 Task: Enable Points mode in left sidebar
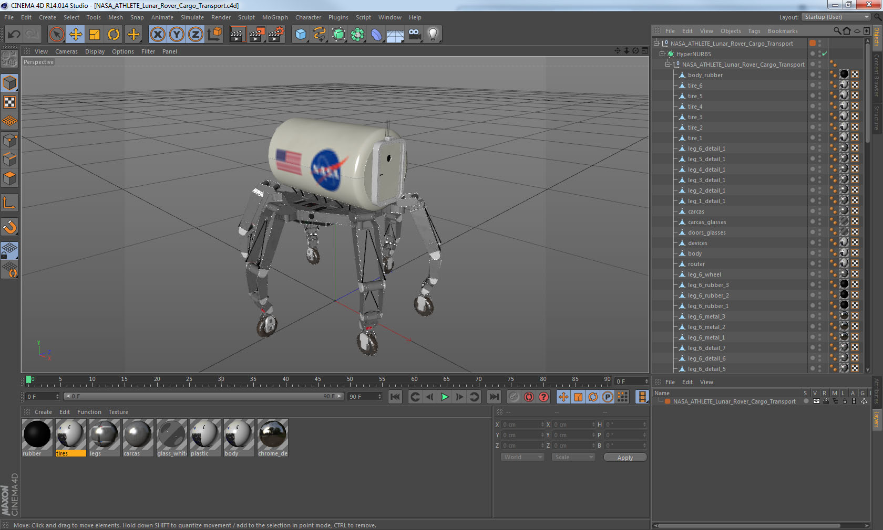click(x=9, y=140)
